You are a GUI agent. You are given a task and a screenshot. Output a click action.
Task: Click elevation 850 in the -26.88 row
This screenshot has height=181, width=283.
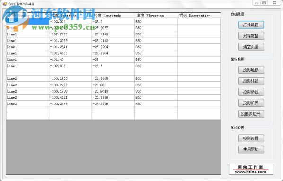coord(156,85)
